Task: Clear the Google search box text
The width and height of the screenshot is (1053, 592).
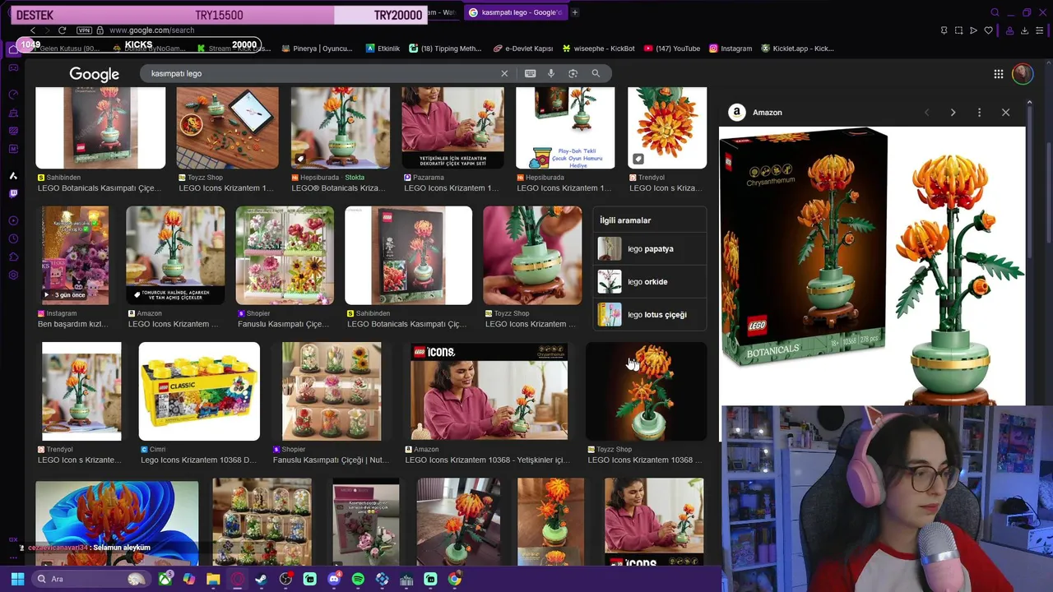Action: (x=504, y=73)
